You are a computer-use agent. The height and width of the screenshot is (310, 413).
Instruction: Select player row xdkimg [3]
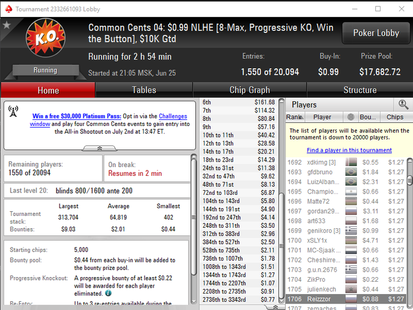[x=346, y=162]
